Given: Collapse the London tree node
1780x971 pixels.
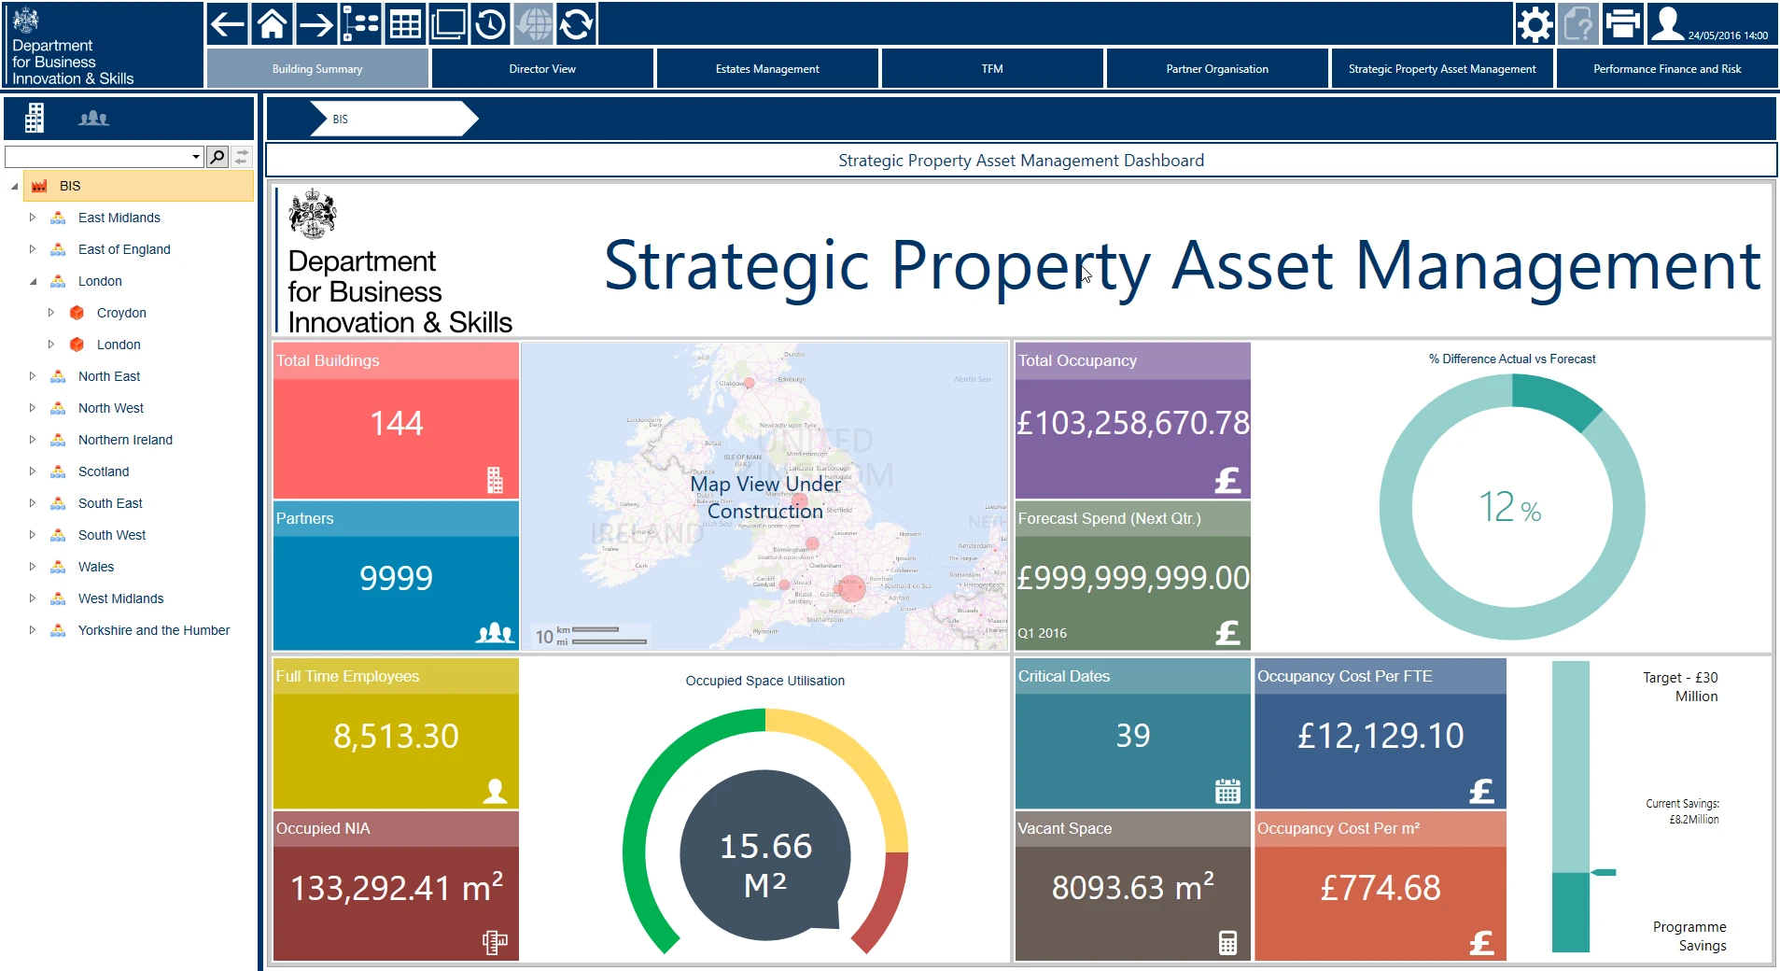Looking at the screenshot, I should click(x=34, y=281).
